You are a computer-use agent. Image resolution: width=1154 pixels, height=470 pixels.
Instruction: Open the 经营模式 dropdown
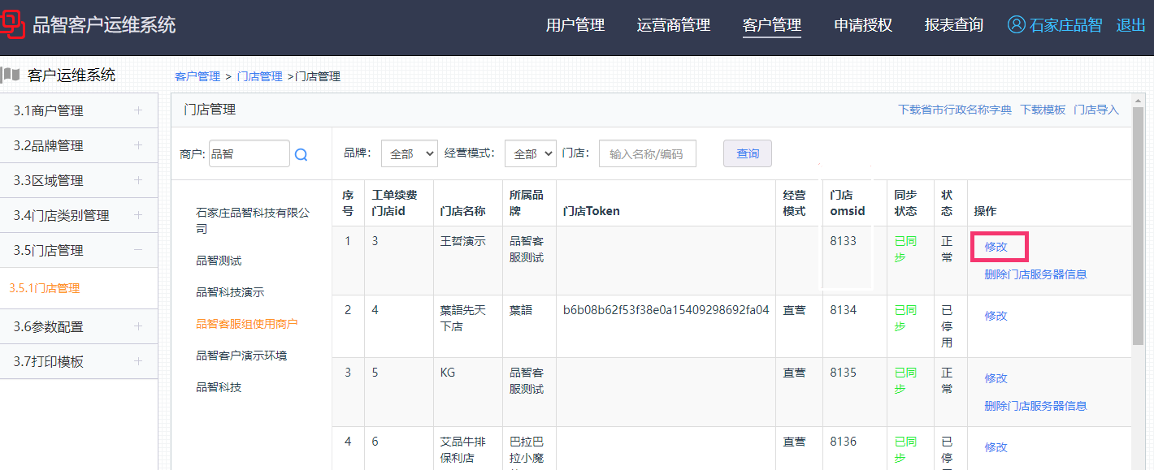click(530, 153)
